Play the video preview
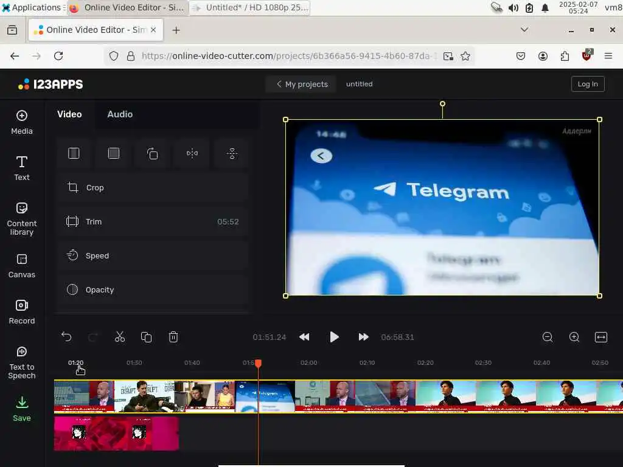623x467 pixels. 334,337
